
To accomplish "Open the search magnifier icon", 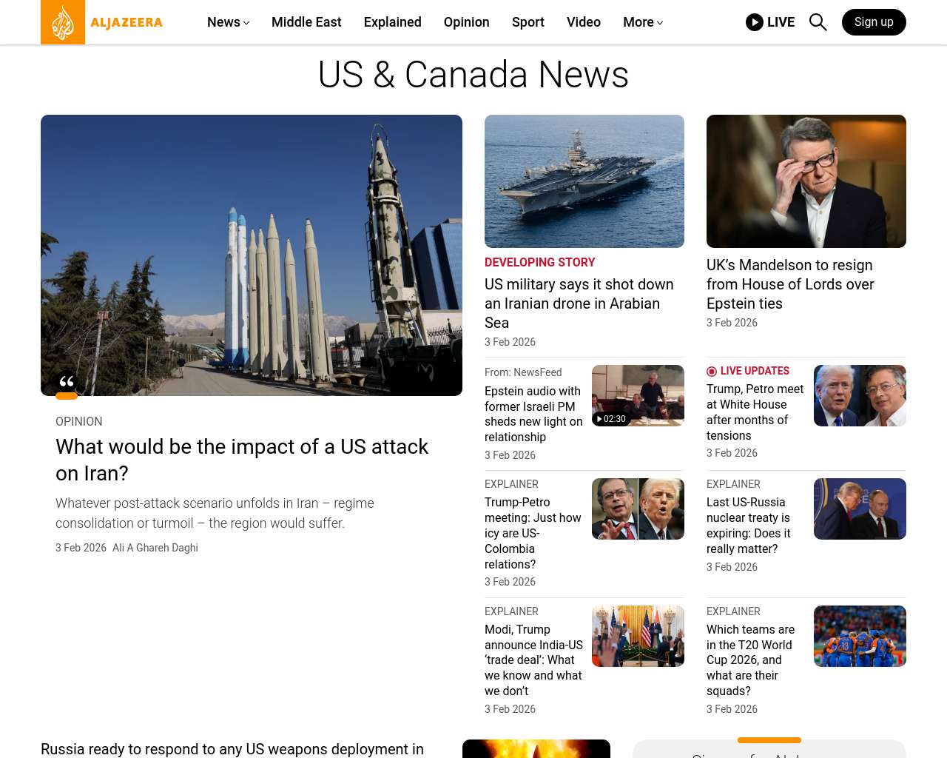I will [818, 22].
